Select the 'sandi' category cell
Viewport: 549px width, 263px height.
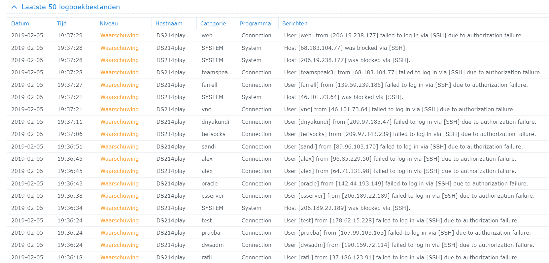tap(209, 147)
